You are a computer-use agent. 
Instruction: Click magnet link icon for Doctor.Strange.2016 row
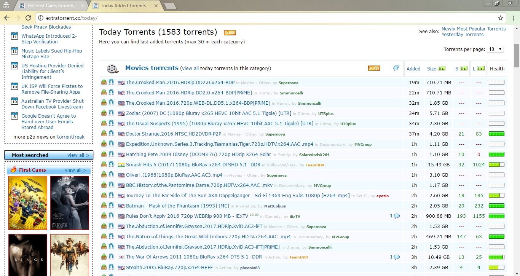[x=111, y=134]
